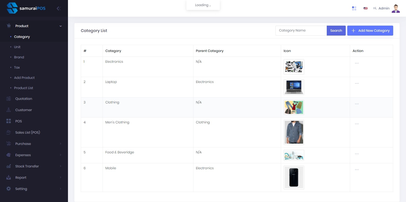Expand the Purchase submenu
Viewport: 406px width, 202px height.
point(61,144)
